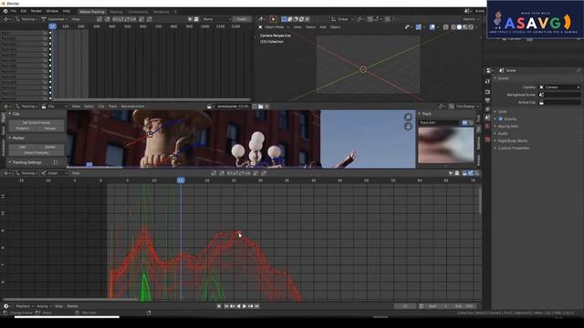584x328 pixels.
Task: Click the Detect Features button
Action: point(36,152)
